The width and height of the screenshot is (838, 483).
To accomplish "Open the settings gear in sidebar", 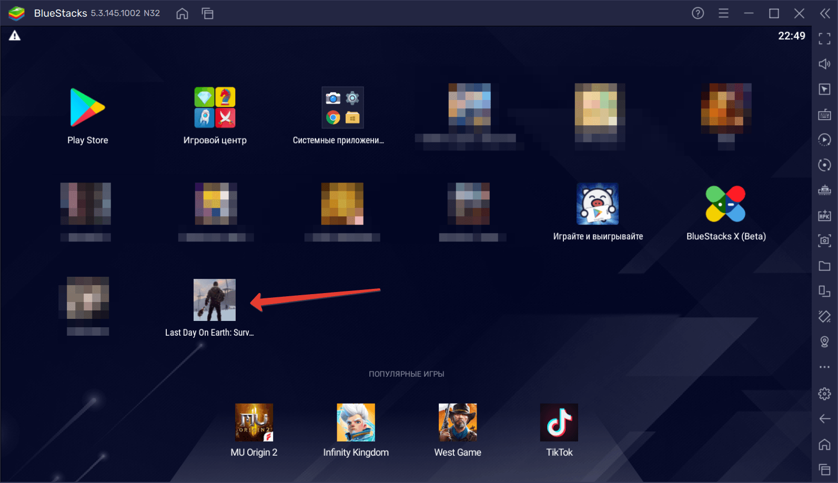I will pos(825,394).
